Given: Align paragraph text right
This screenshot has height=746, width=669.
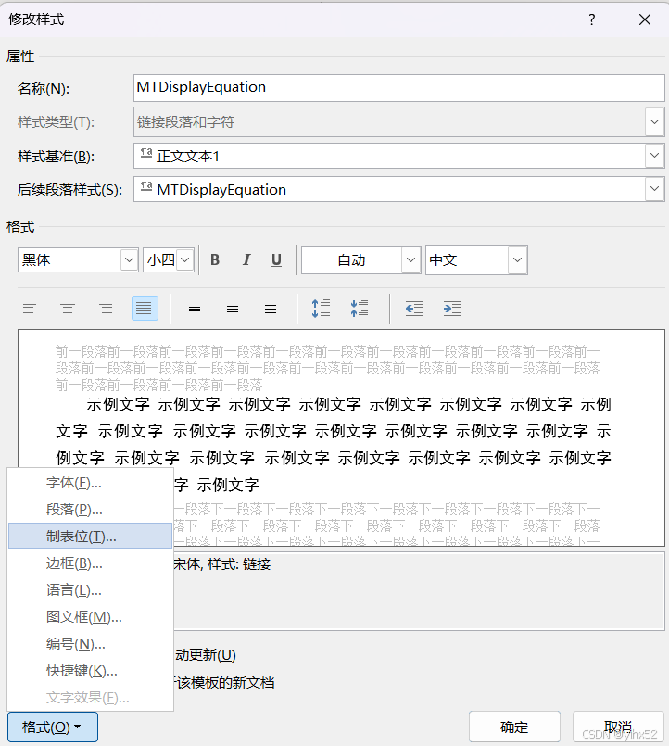Looking at the screenshot, I should click(x=106, y=309).
